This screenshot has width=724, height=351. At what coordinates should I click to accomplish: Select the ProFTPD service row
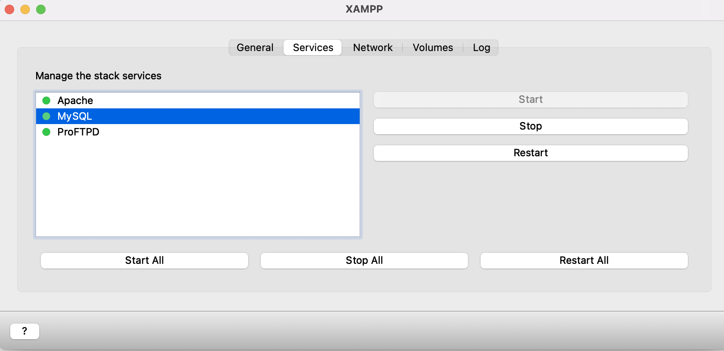198,132
